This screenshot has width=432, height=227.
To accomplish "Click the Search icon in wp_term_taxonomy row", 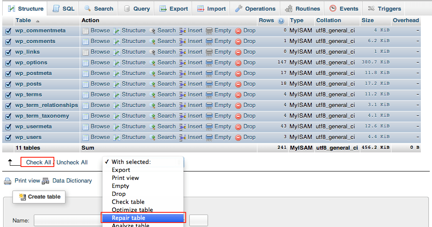I will [x=152, y=116].
